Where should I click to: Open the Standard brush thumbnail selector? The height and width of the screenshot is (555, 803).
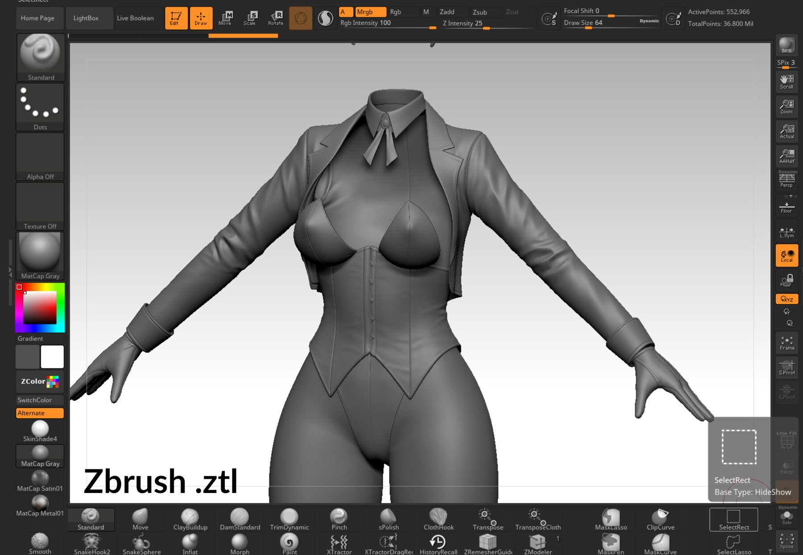coord(41,58)
